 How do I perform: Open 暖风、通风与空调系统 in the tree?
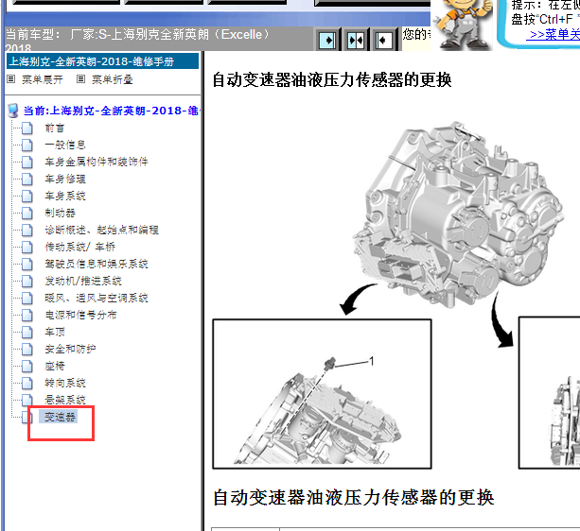click(x=97, y=298)
